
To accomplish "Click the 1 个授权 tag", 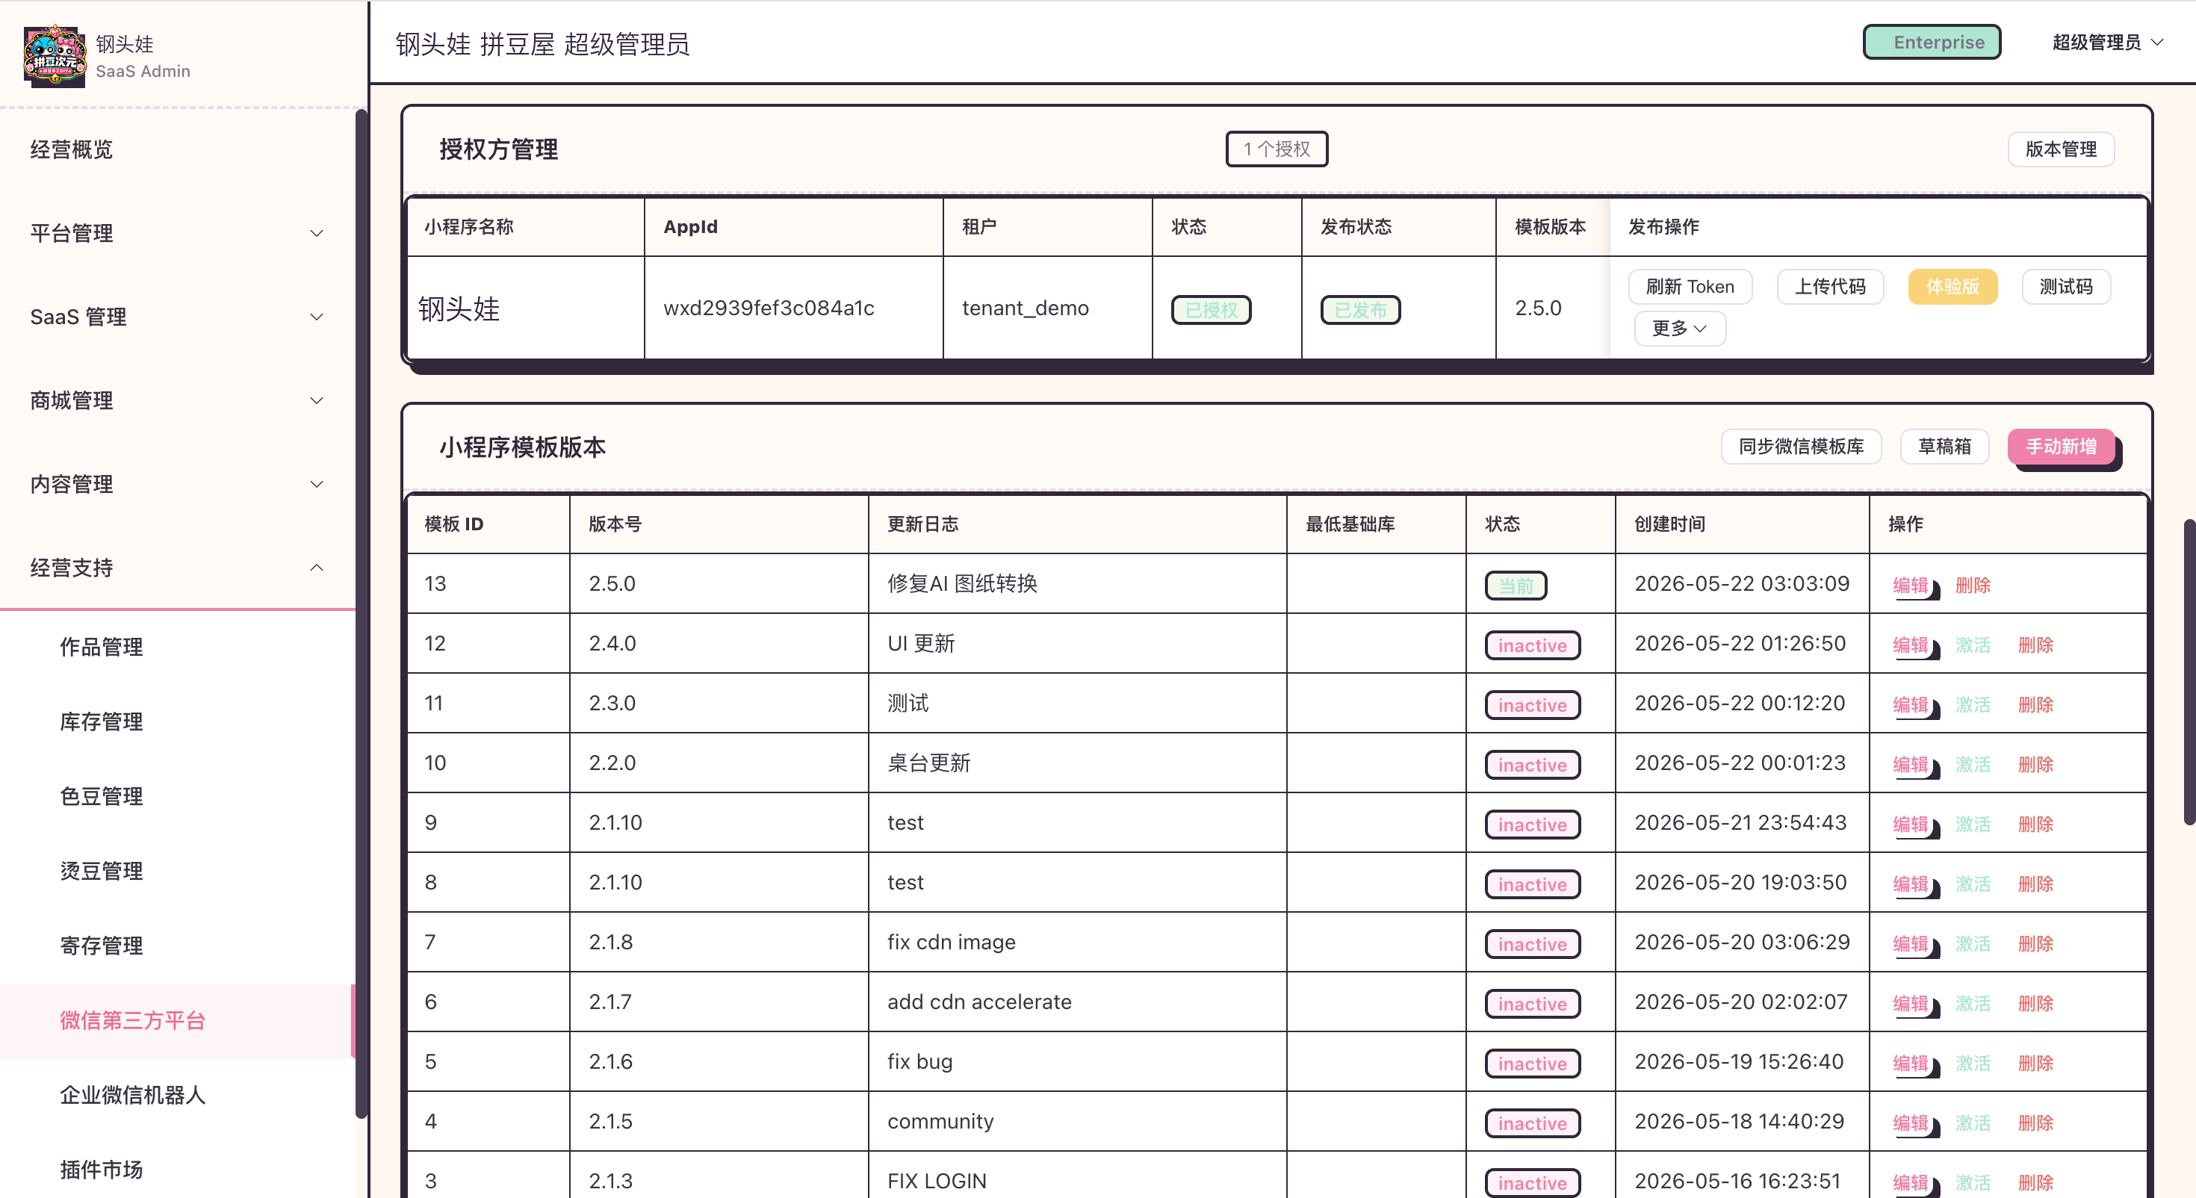I will 1277,149.
